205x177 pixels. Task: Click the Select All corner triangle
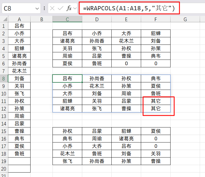coord(5,19)
